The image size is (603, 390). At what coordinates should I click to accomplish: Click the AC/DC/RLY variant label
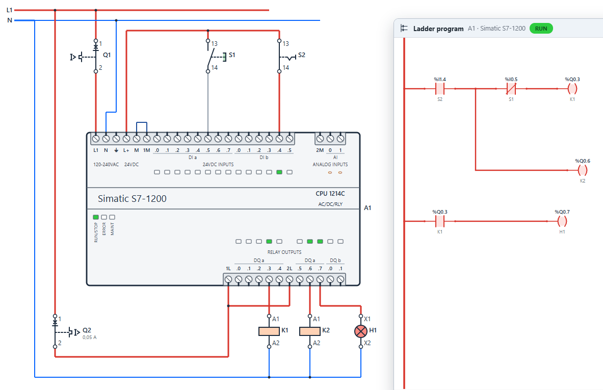(x=330, y=204)
